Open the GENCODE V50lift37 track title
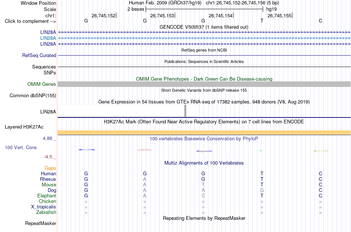This screenshot has width=351, height=232. pyautogui.click(x=204, y=27)
